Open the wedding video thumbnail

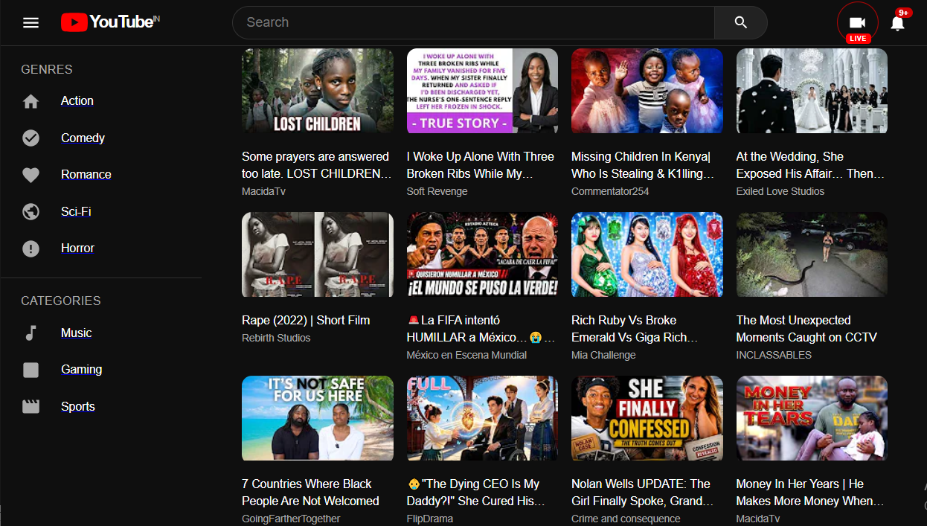pyautogui.click(x=812, y=91)
